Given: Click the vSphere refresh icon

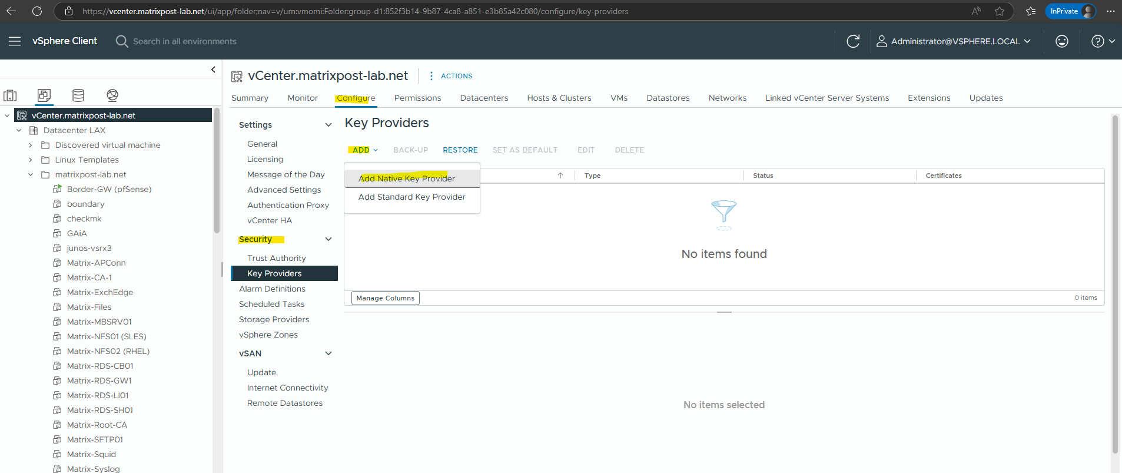Looking at the screenshot, I should pos(853,41).
